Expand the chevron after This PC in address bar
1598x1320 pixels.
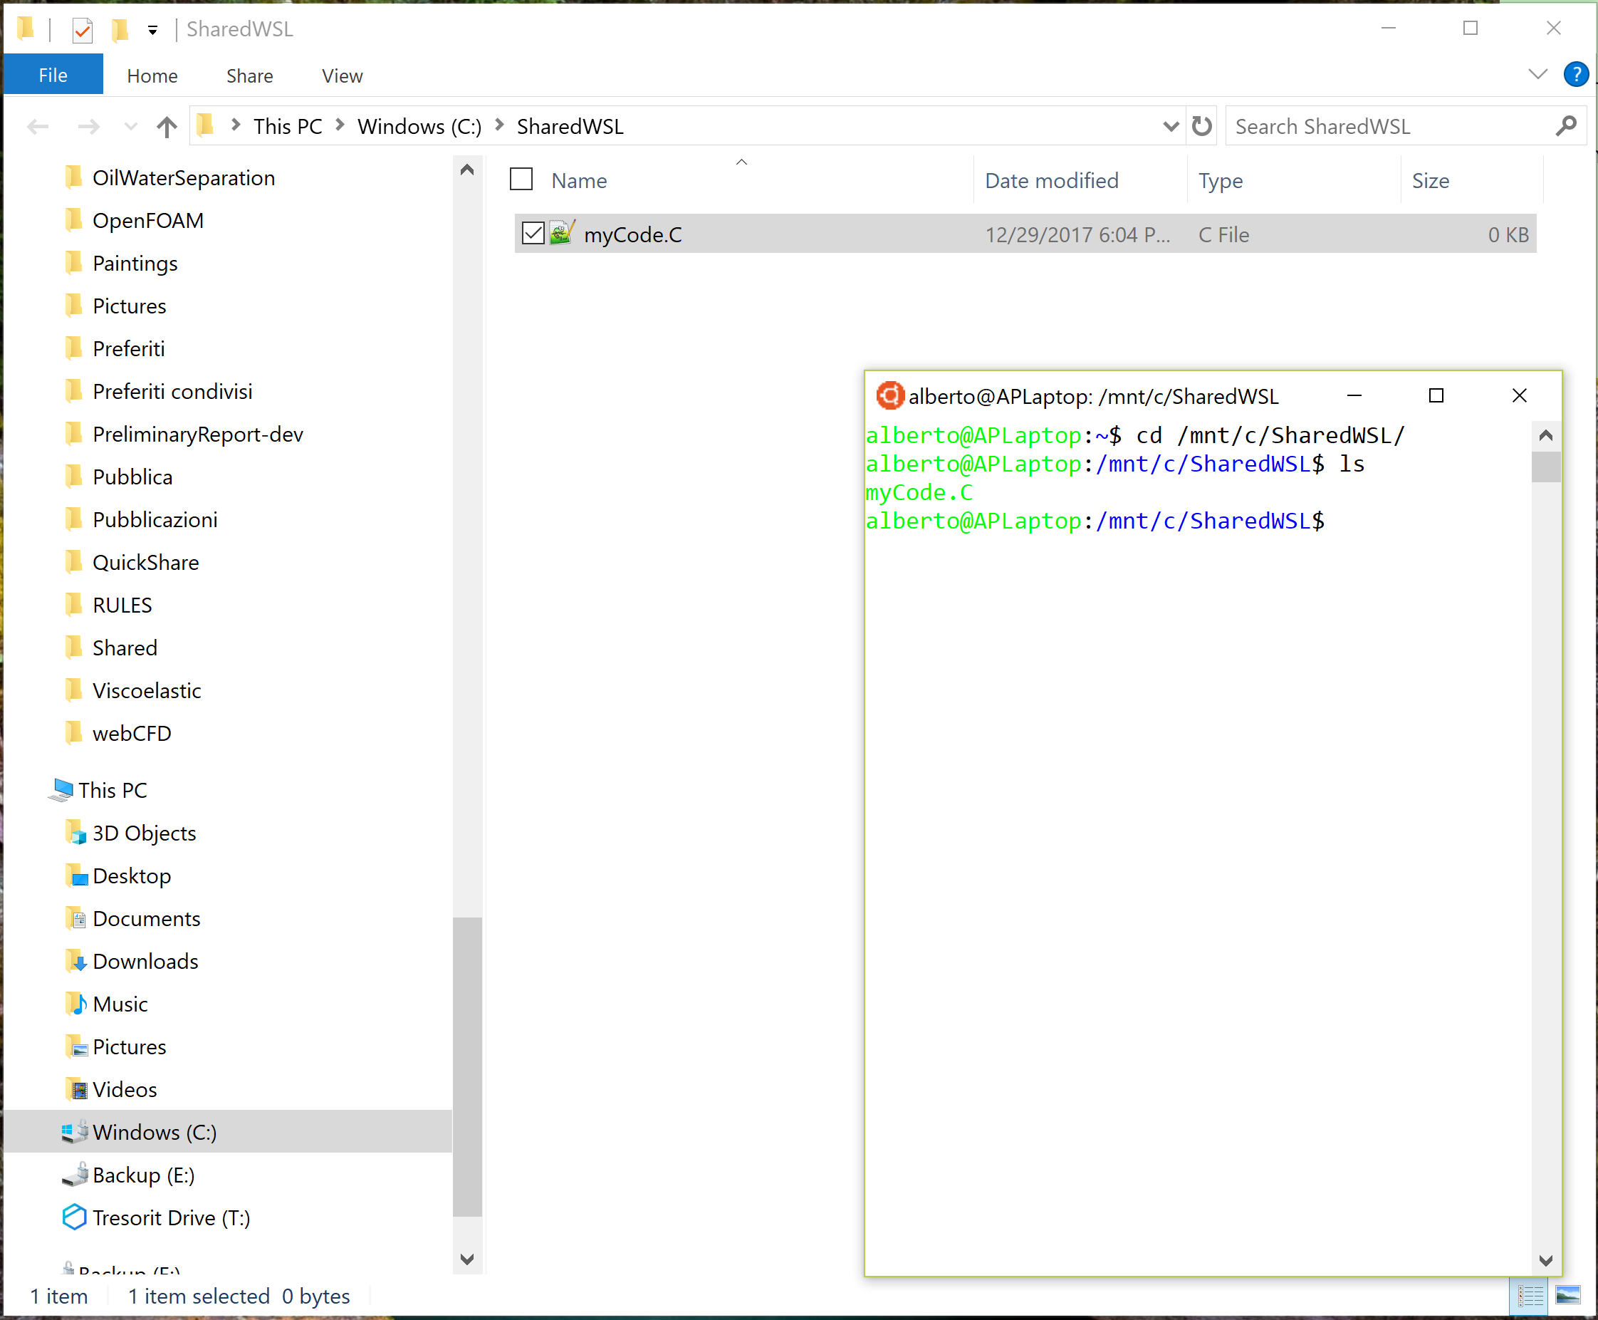pos(340,125)
